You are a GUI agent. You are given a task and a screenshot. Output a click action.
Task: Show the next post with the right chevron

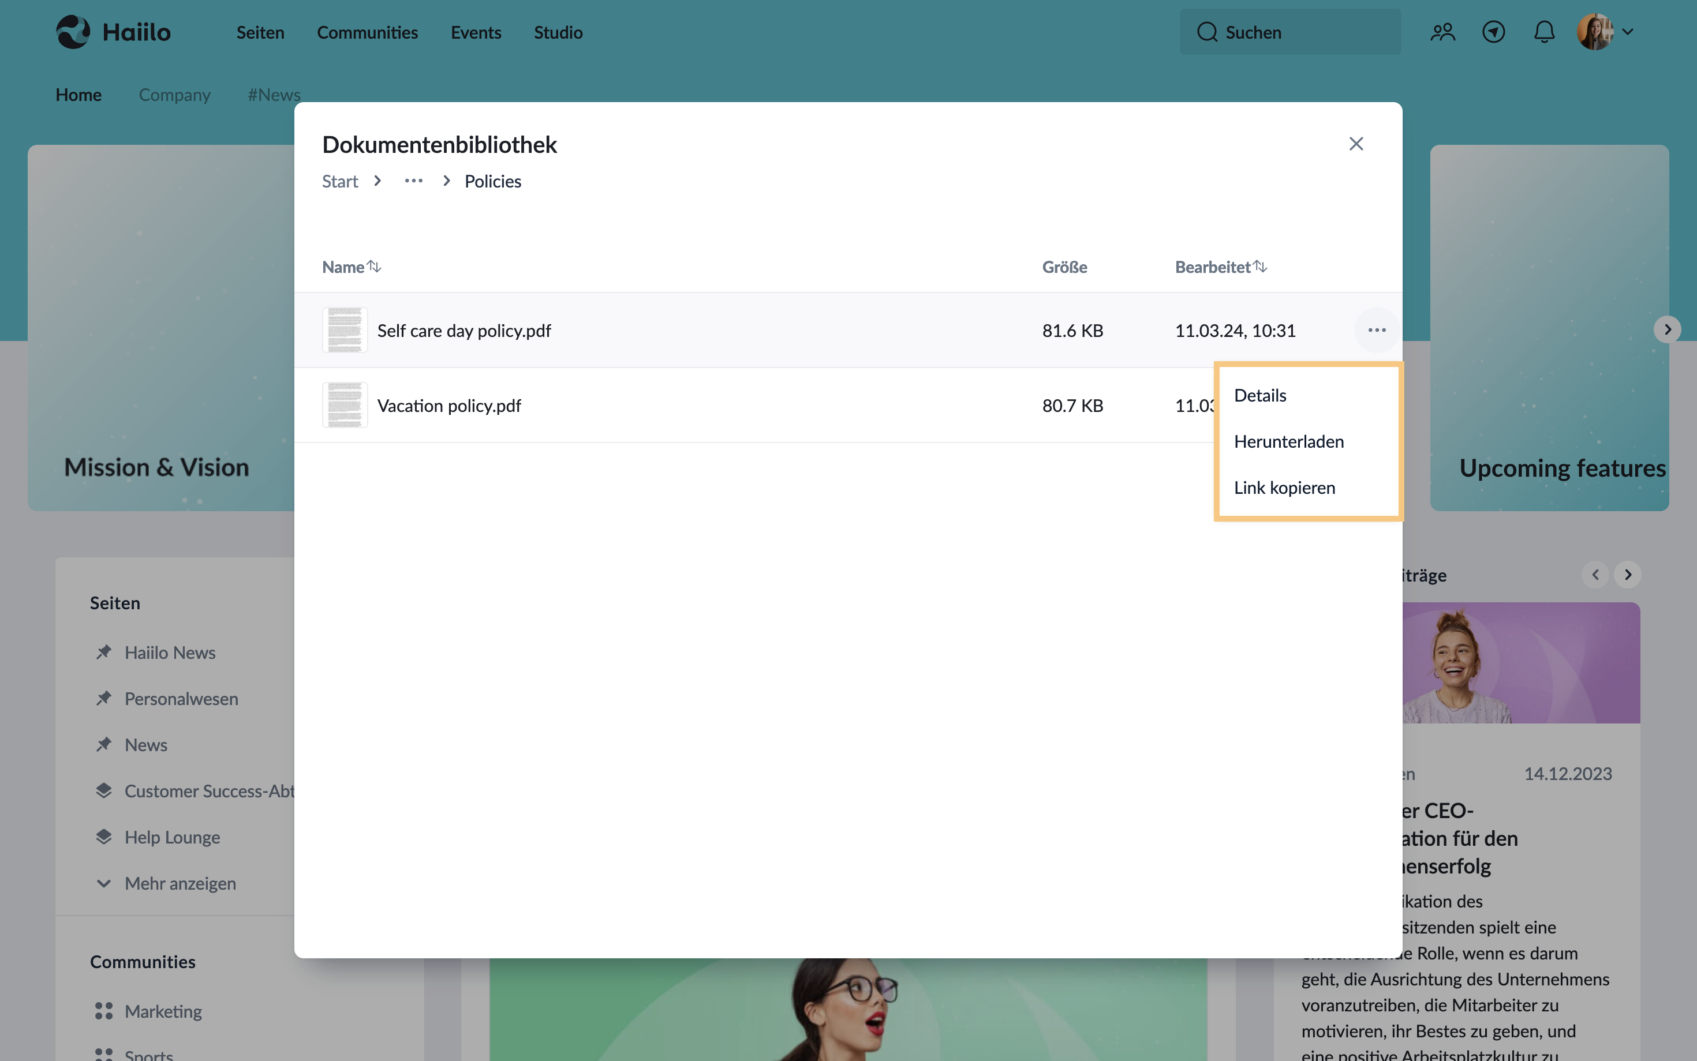pos(1628,575)
